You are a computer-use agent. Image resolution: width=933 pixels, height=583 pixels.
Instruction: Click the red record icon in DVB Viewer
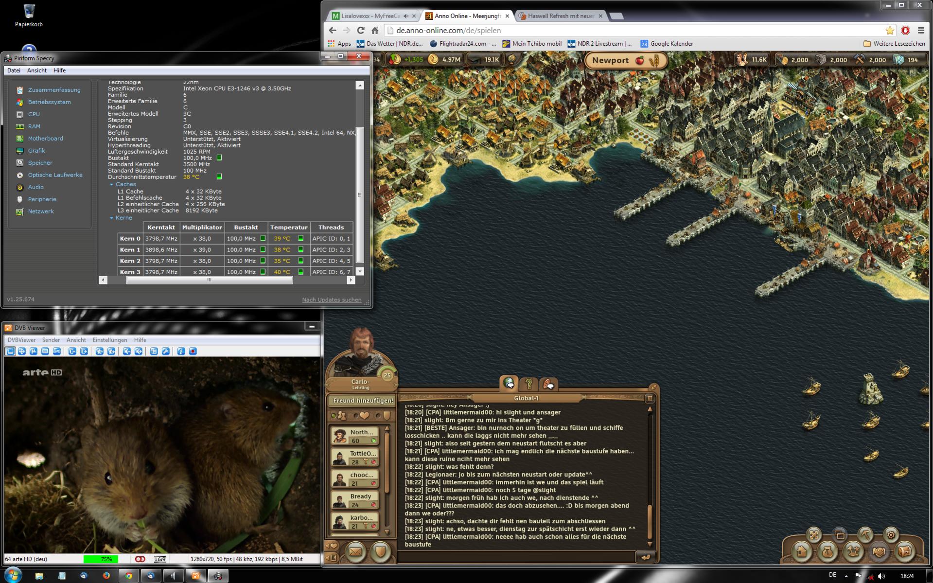[193, 351]
